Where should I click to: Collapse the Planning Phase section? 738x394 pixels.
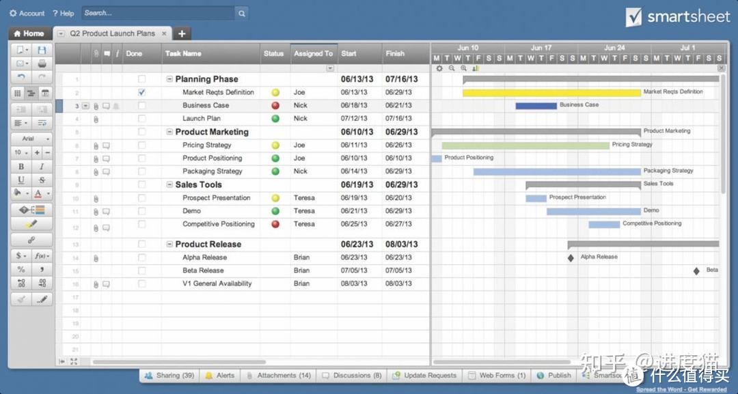pyautogui.click(x=169, y=79)
